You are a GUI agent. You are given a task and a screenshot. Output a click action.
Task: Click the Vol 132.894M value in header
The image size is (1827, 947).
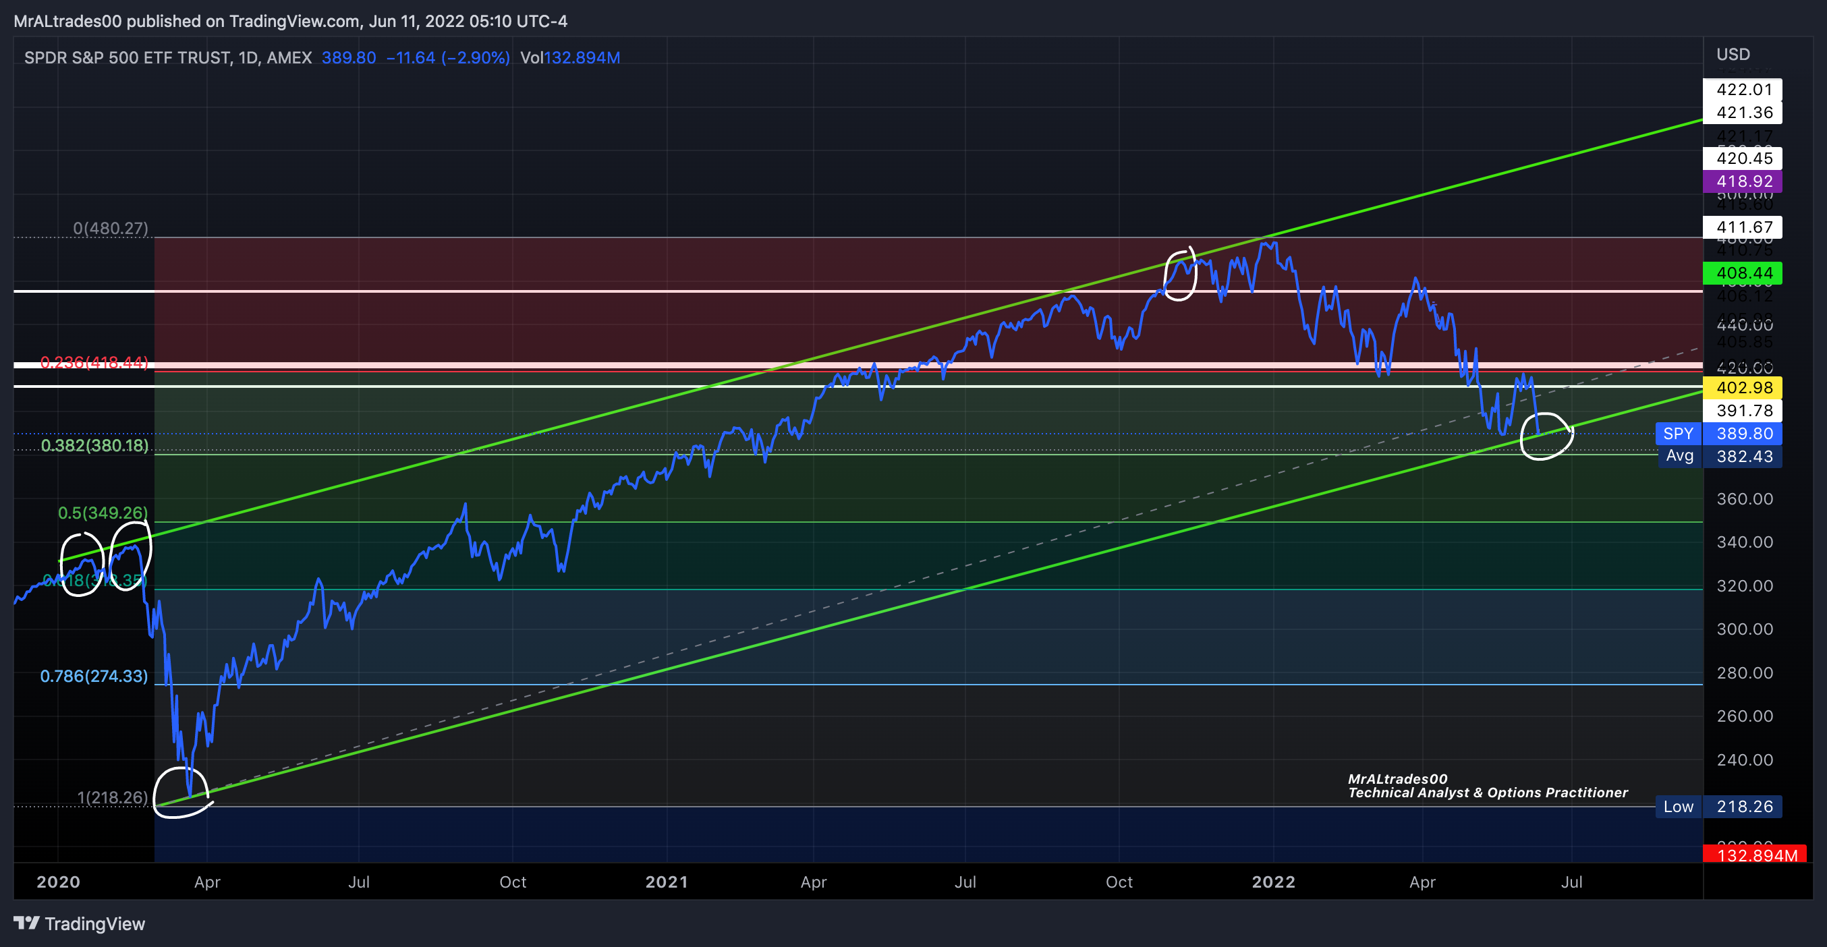pyautogui.click(x=570, y=57)
